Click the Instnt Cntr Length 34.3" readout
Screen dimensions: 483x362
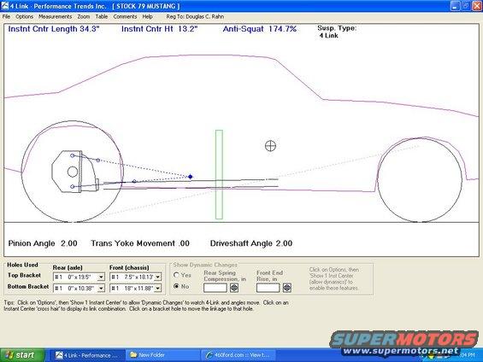pos(54,29)
